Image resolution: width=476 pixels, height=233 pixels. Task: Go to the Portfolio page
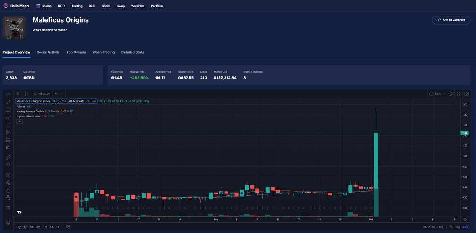157,6
